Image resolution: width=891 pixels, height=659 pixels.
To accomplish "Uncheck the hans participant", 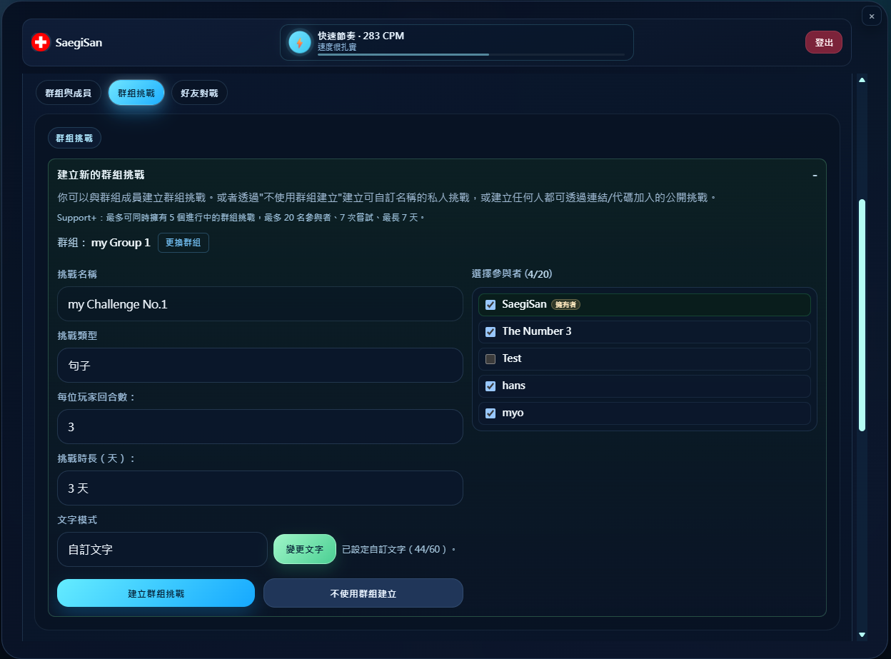I will click(x=490, y=386).
